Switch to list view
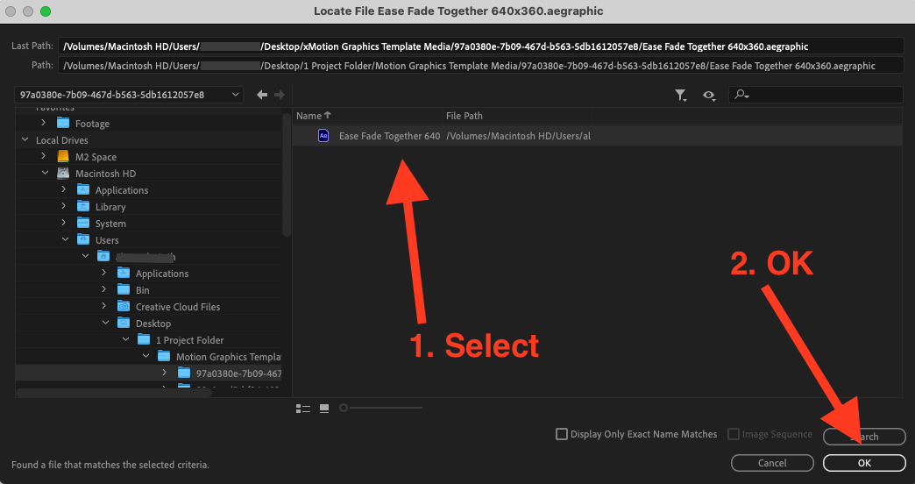Image resolution: width=915 pixels, height=484 pixels. click(x=304, y=408)
